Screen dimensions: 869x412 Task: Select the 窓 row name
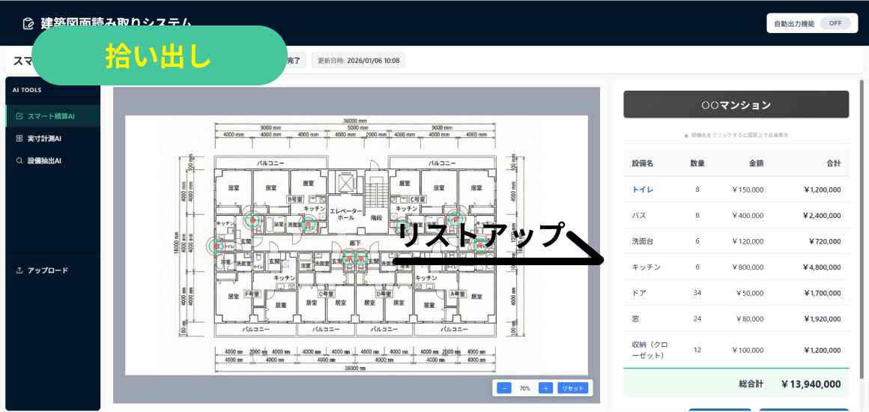point(636,319)
